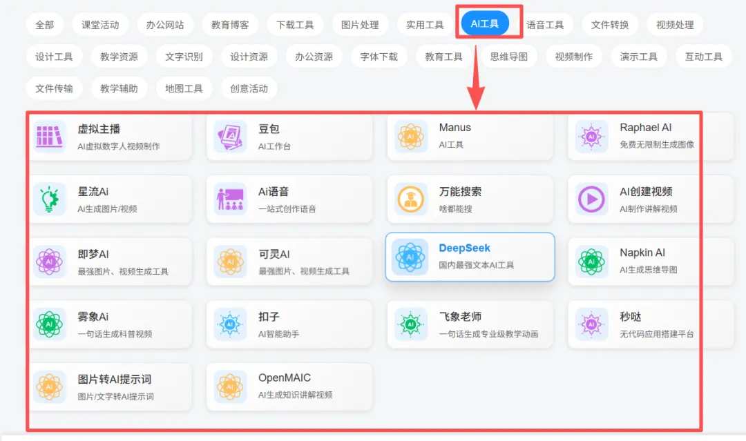The image size is (746, 441).
Task: Select the 教学辅助 category tab
Action: pyautogui.click(x=119, y=88)
